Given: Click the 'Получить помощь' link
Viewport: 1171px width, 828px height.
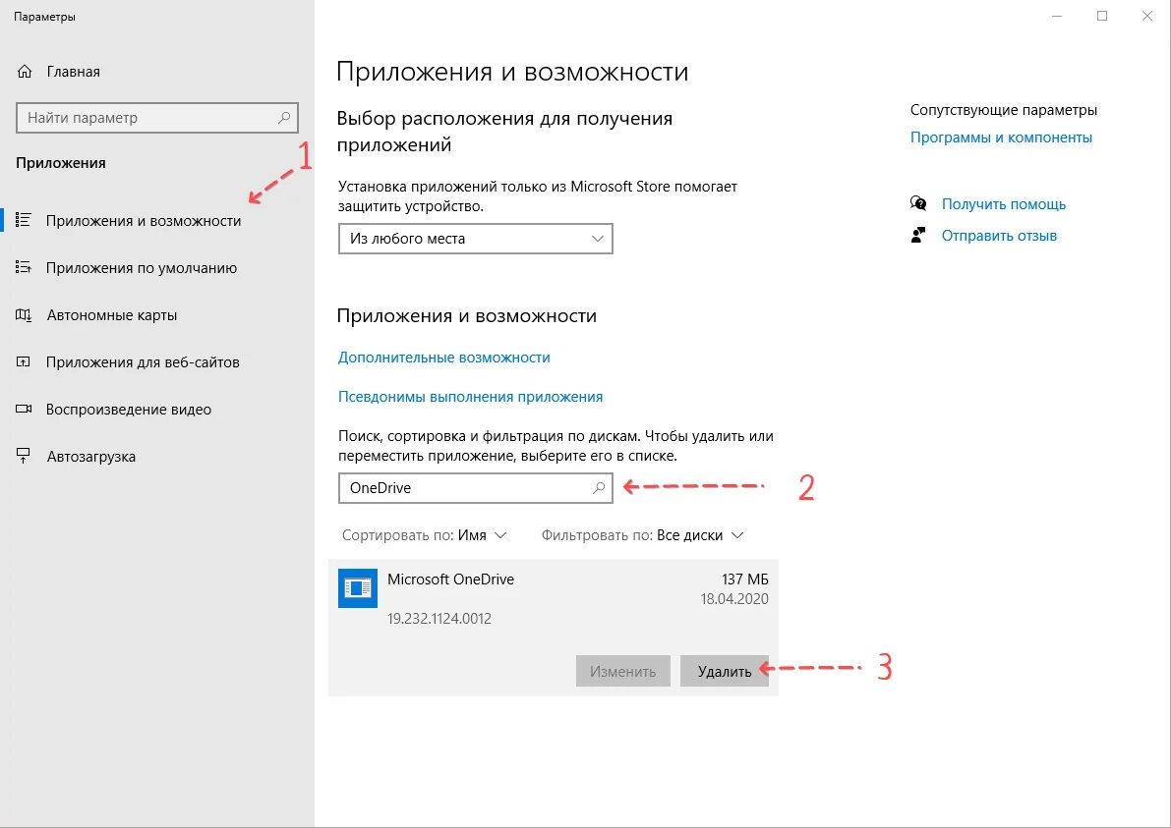Looking at the screenshot, I should 1004,203.
